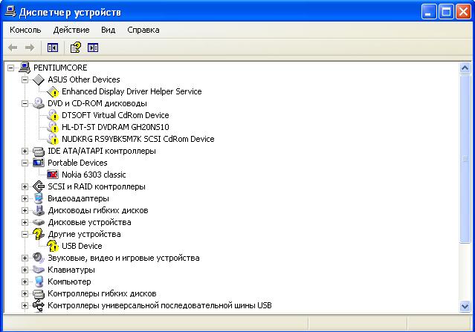This screenshot has width=475, height=332.
Task: Click the Компьютер category icon
Action: tap(39, 281)
